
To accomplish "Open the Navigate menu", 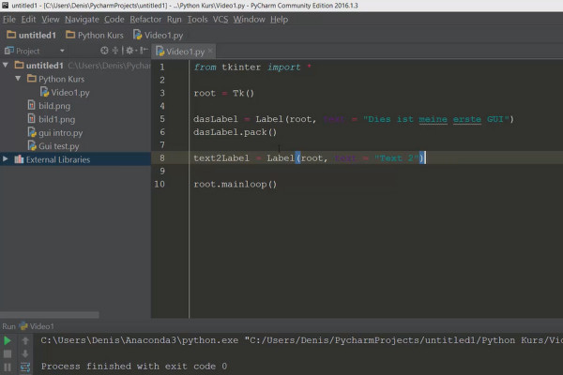I will [82, 20].
